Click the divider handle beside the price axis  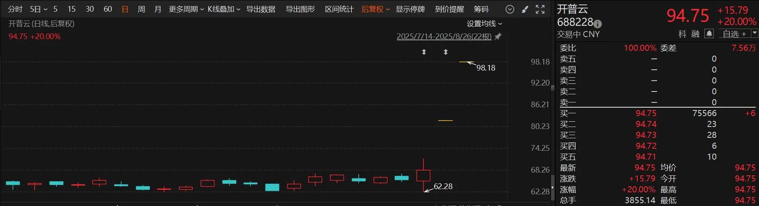[x=553, y=87]
